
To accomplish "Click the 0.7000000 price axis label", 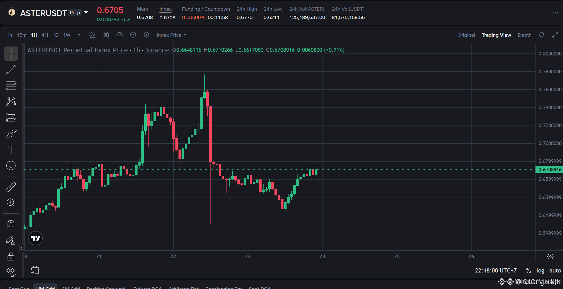I will coord(550,143).
